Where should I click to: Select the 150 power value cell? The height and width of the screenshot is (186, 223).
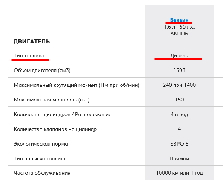coord(179,100)
